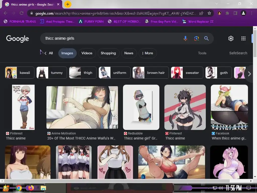The height and width of the screenshot is (193, 257).
Task: Click the magnifier search button
Action: (x=206, y=38)
